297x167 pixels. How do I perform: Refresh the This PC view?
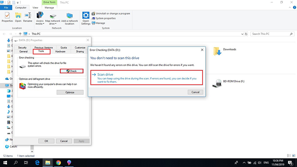(246, 34)
